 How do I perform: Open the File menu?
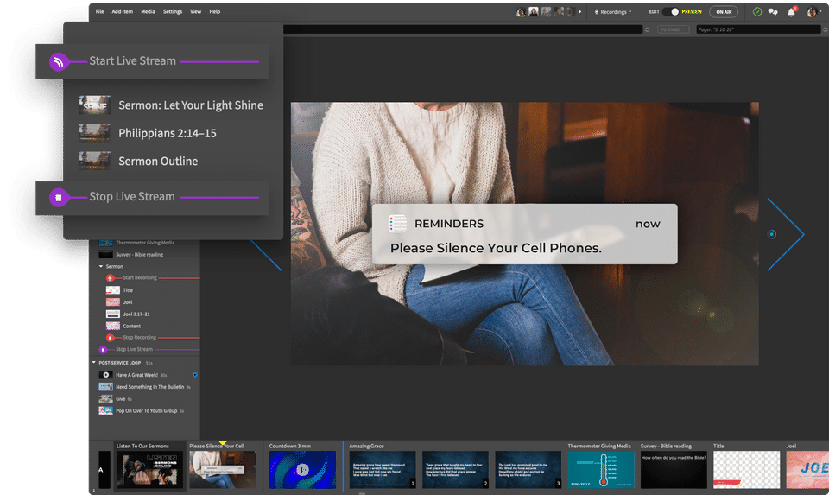click(99, 11)
